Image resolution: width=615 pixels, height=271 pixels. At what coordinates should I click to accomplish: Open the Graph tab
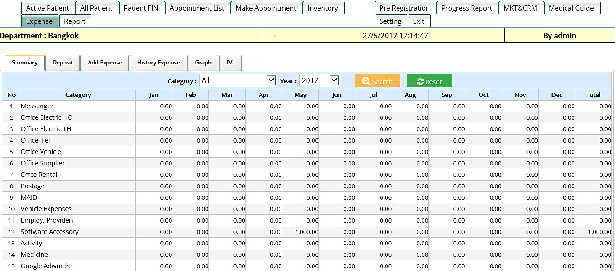pos(203,63)
